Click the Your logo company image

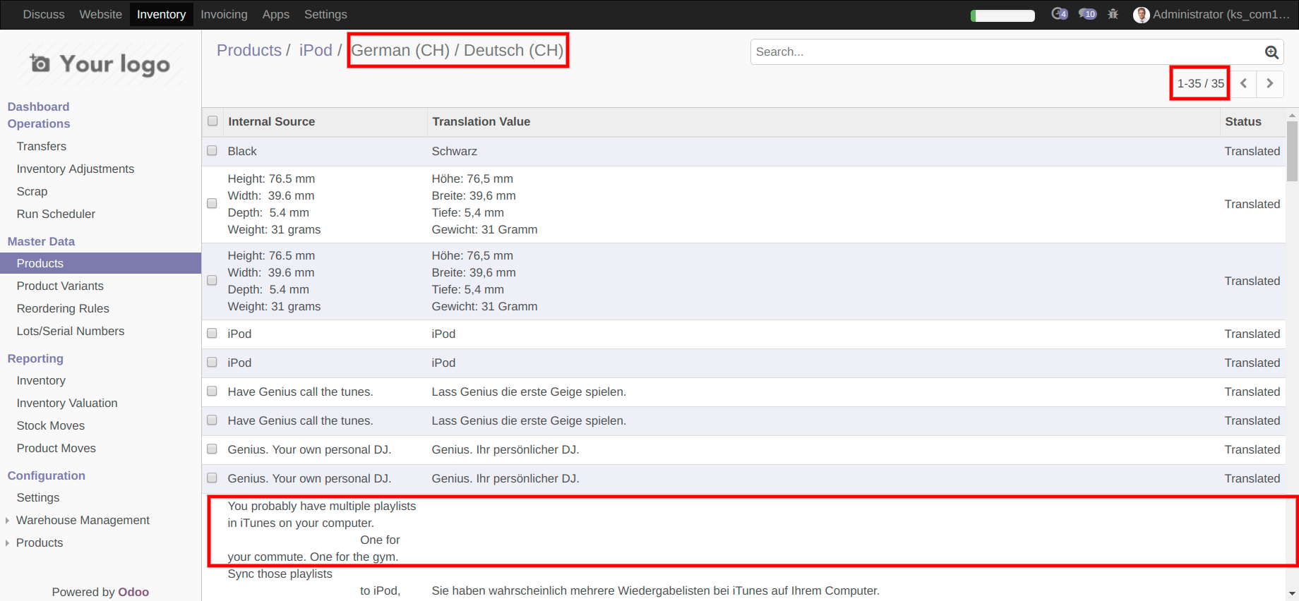point(100,64)
